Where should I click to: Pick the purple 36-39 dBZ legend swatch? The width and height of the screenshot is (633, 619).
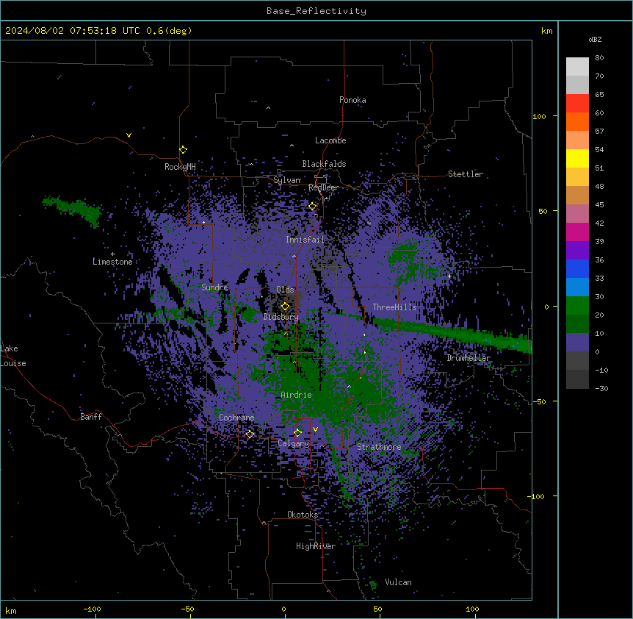(x=577, y=250)
